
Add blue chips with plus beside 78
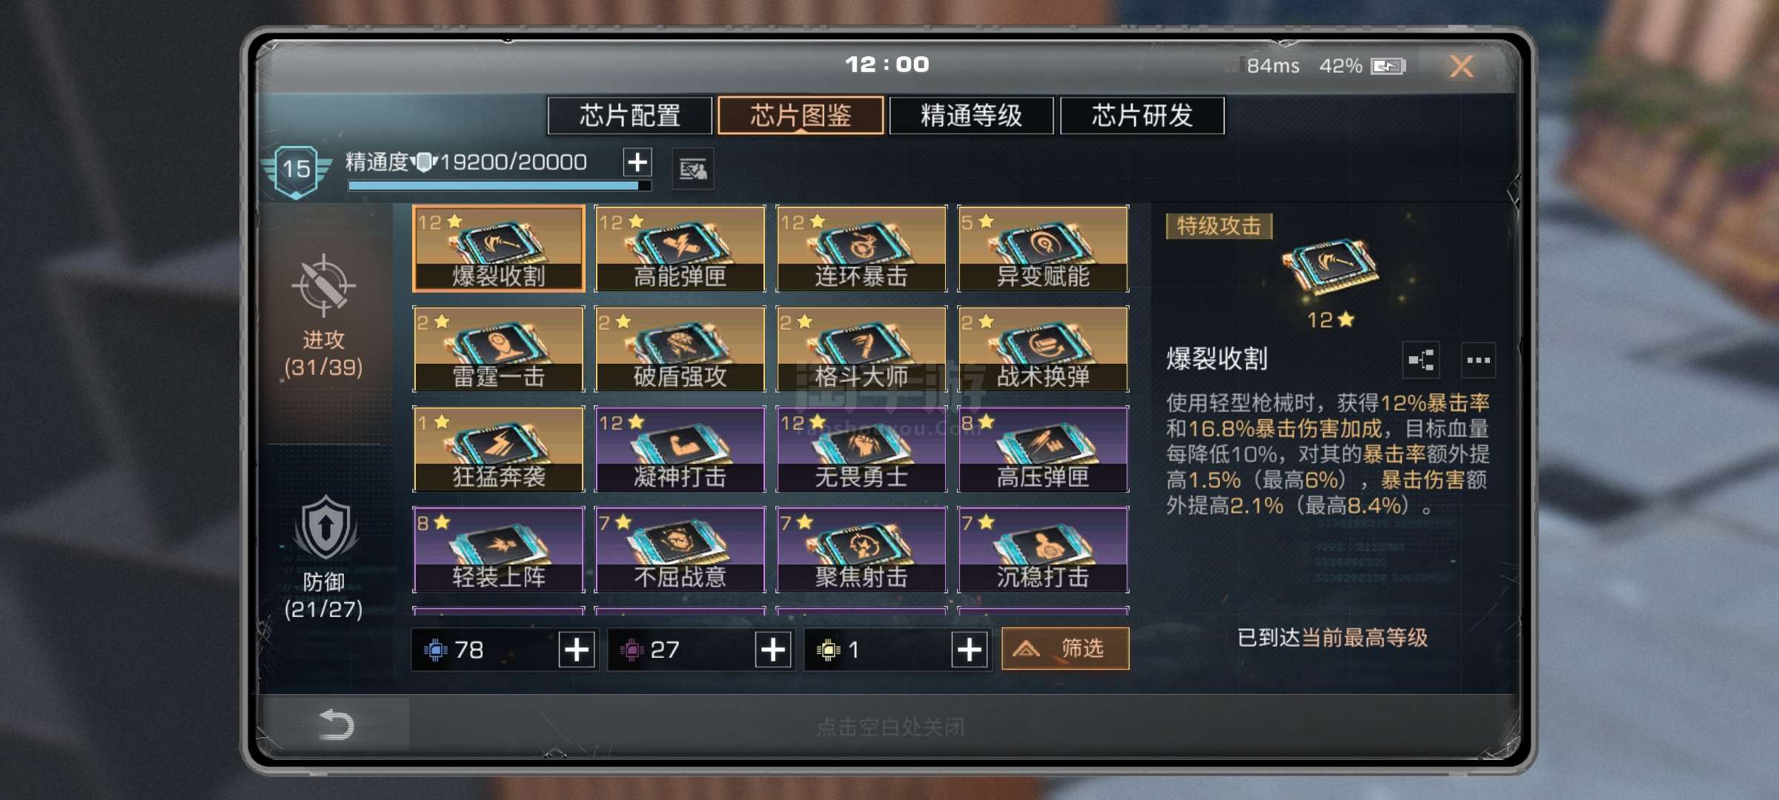click(577, 650)
